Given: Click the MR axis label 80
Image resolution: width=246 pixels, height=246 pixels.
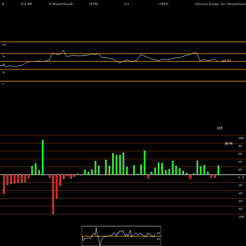Looking at the screenshot, I should tap(240, 146).
